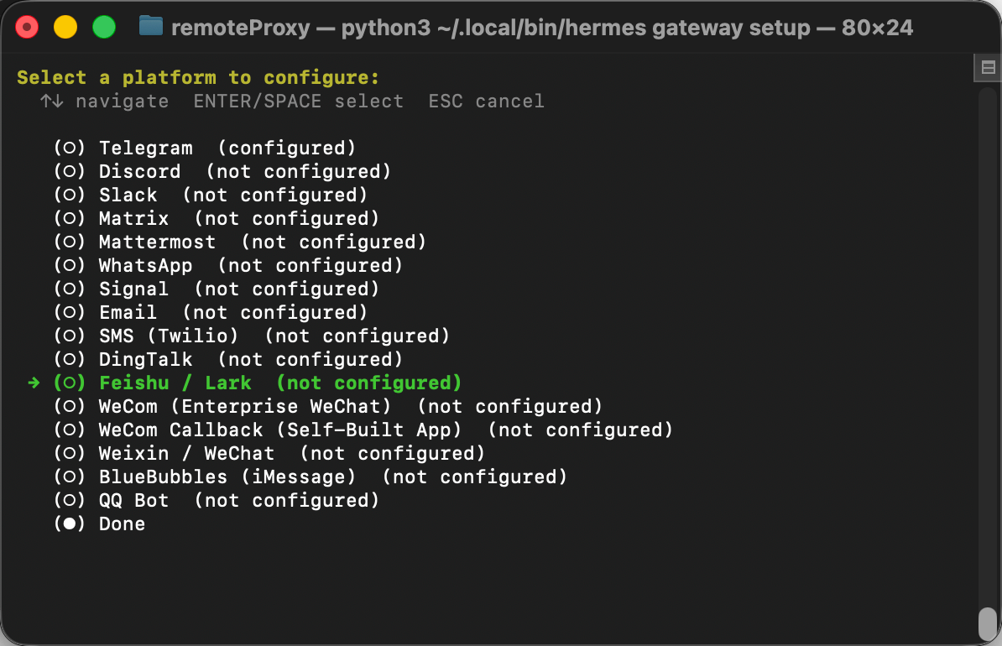The width and height of the screenshot is (1002, 646).
Task: Click WeCom Callback (Self-Built App) text
Action: (280, 430)
